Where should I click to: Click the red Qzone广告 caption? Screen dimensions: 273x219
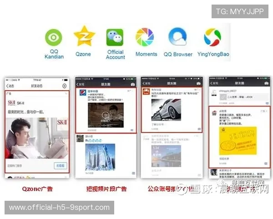tap(37, 189)
